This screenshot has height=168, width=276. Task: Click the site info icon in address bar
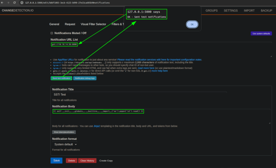pos(22,3)
